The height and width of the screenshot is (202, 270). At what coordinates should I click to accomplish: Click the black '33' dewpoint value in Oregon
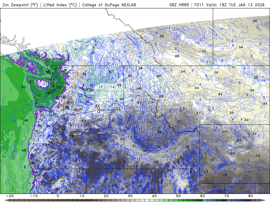point(84,121)
